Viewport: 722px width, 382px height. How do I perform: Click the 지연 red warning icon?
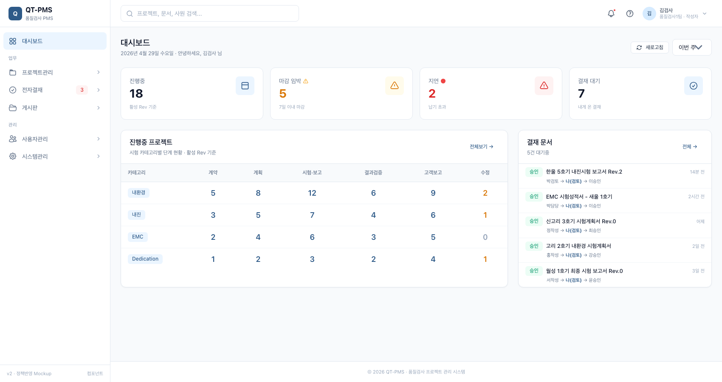click(x=544, y=86)
